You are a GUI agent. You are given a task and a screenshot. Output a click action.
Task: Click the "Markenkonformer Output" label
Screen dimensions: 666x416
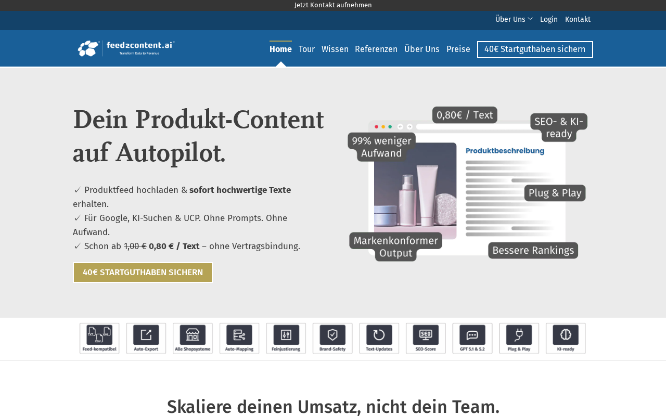point(396,246)
